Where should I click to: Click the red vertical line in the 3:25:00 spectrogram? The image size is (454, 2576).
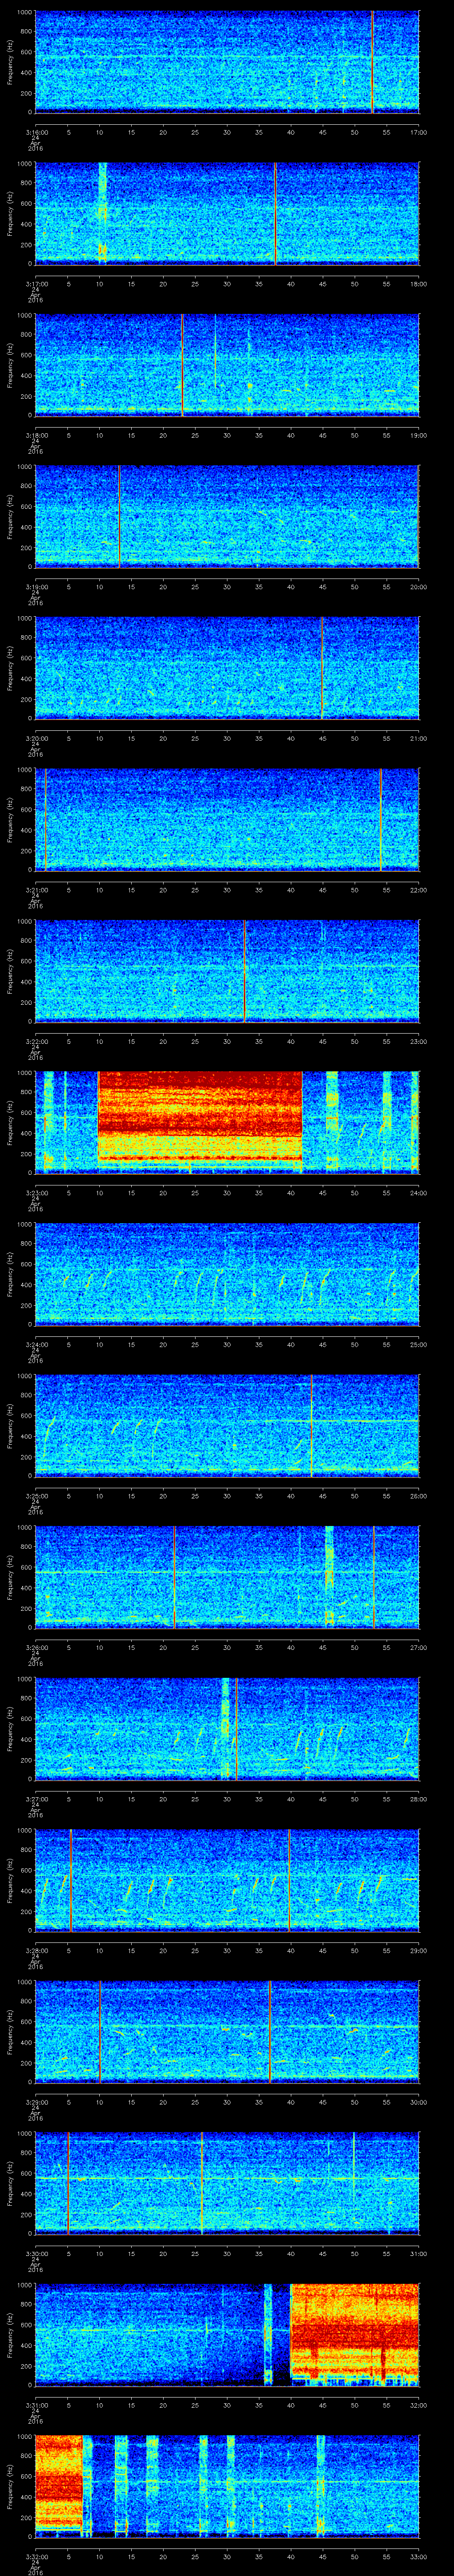click(312, 1425)
